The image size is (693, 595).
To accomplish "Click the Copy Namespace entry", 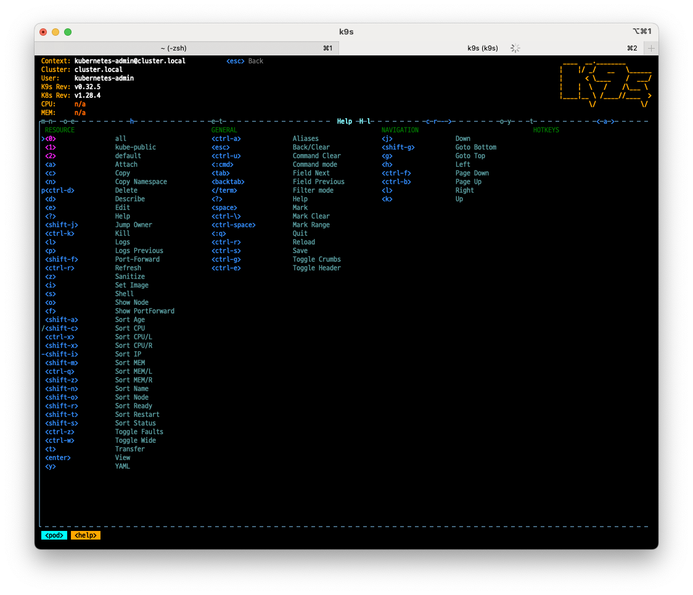I will click(x=141, y=182).
